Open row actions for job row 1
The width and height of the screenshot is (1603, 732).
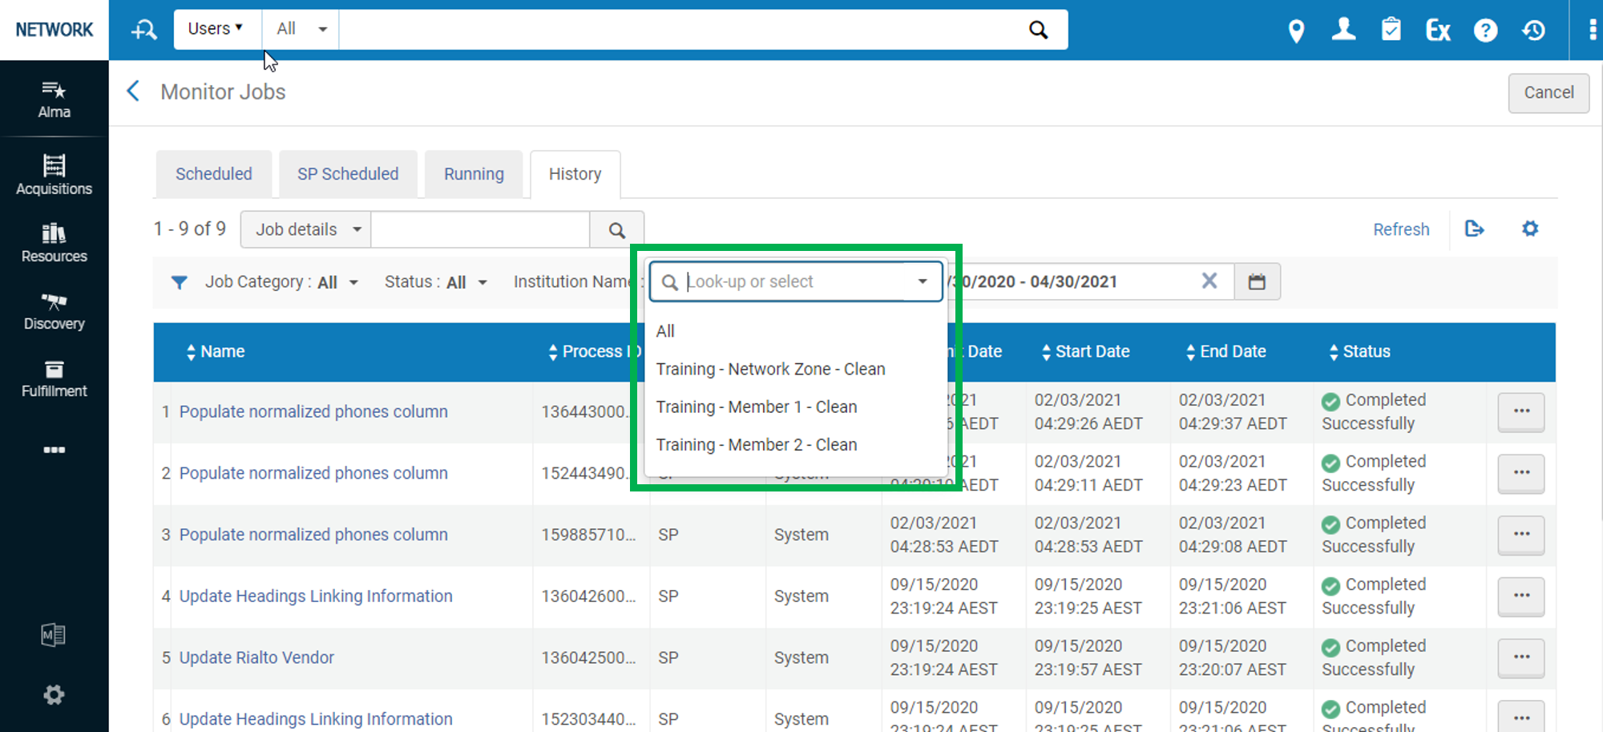coord(1521,411)
